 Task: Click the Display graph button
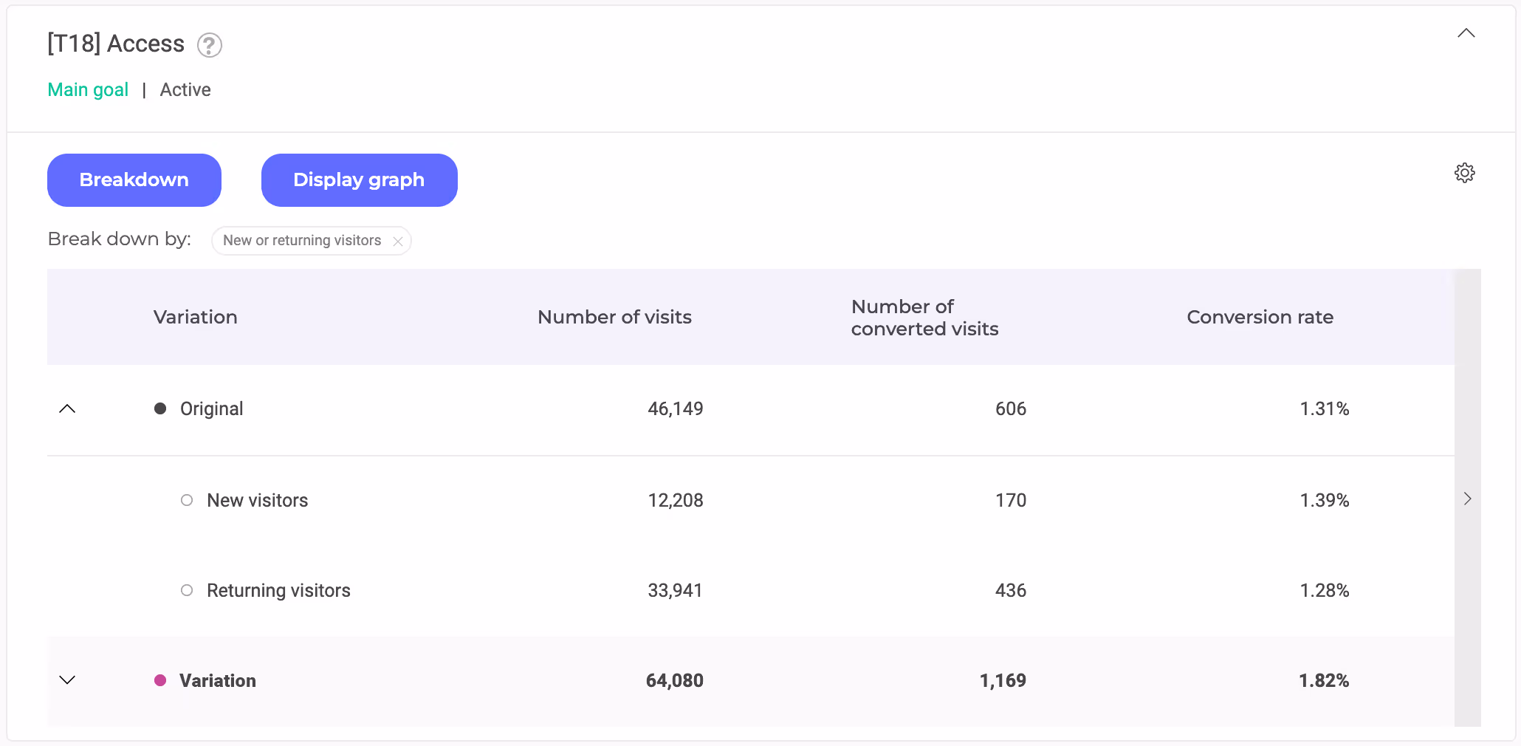pyautogui.click(x=359, y=179)
